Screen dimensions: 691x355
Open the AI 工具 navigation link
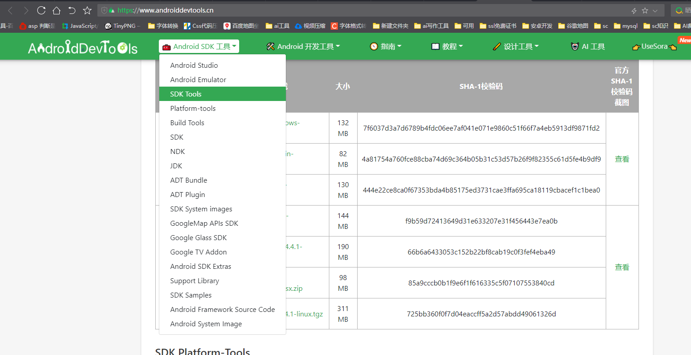pos(588,46)
